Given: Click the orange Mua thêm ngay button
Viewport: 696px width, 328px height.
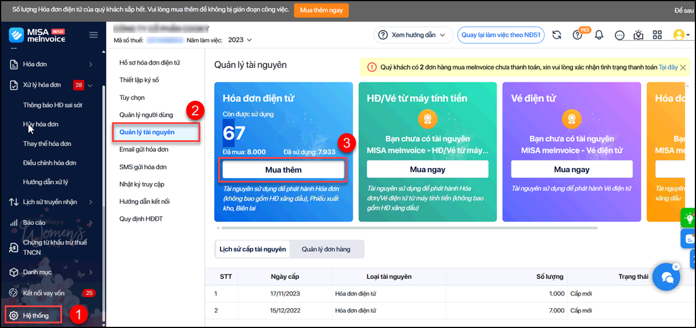Looking at the screenshot, I should 321,10.
